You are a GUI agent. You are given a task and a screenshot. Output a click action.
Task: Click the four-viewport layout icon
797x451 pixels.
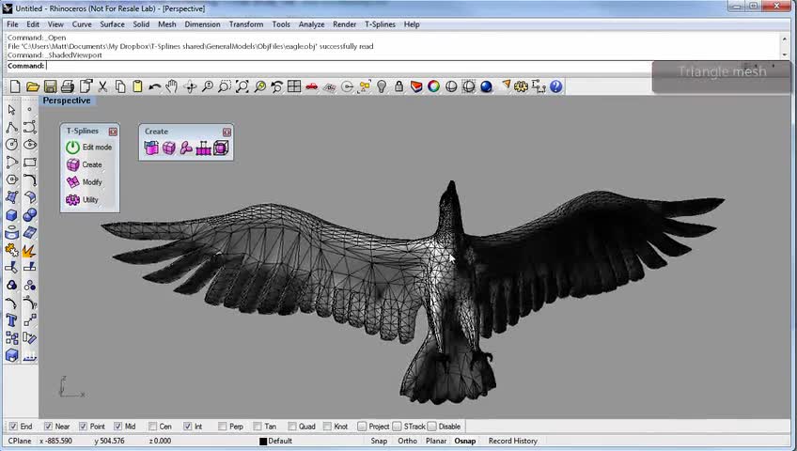click(x=294, y=86)
